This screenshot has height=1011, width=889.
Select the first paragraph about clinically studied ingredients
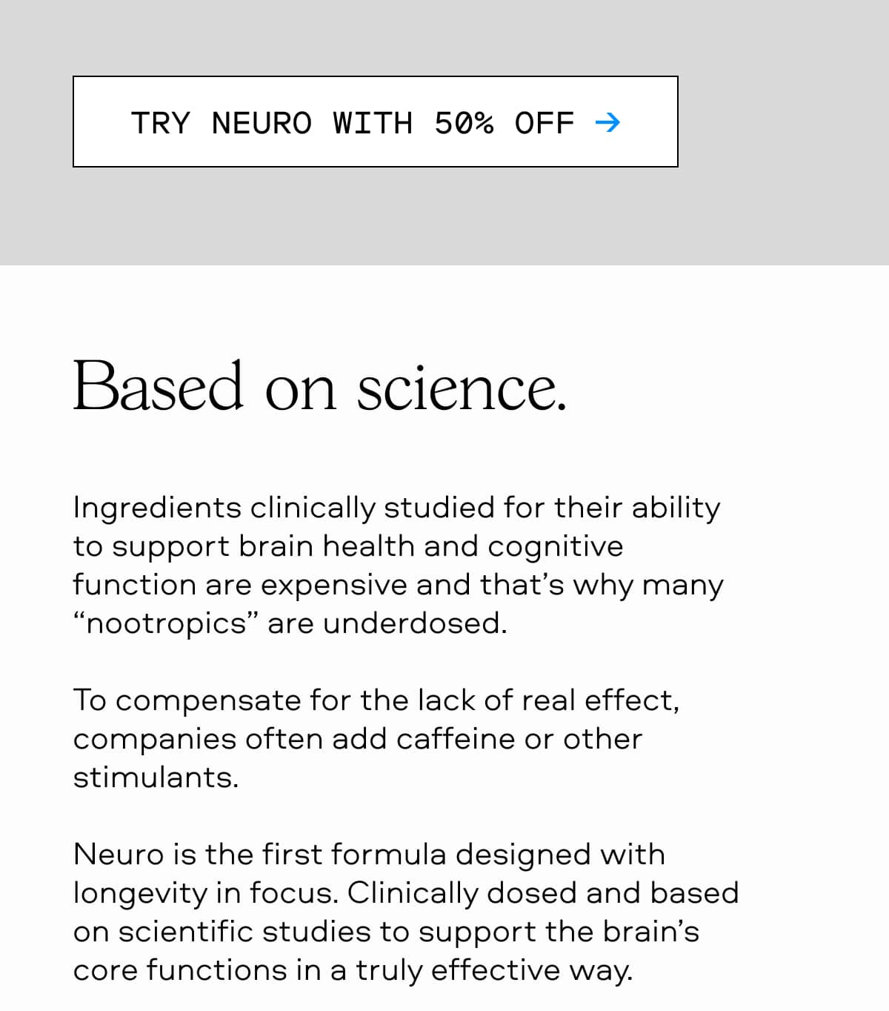(398, 565)
